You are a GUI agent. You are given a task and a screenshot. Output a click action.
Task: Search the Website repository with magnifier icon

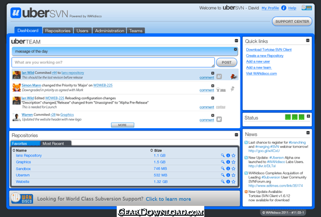[x=222, y=181]
